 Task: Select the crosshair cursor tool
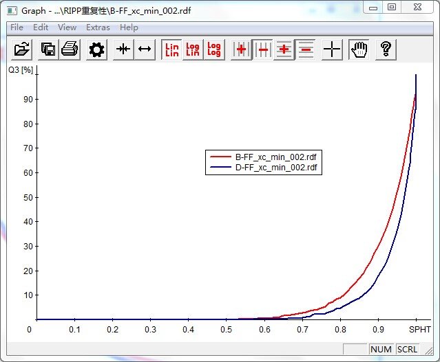point(332,49)
